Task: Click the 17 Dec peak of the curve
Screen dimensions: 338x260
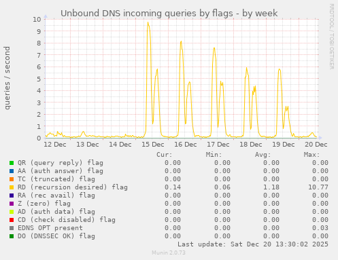Action: click(214, 48)
